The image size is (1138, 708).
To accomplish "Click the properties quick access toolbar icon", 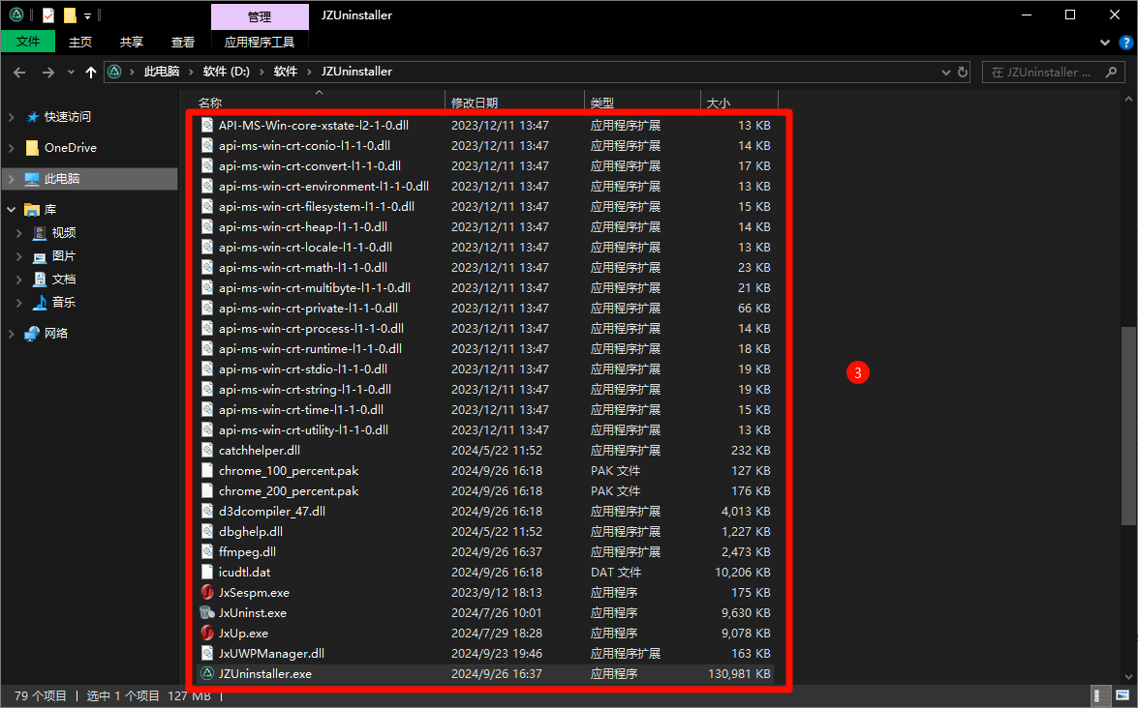I will 47,15.
